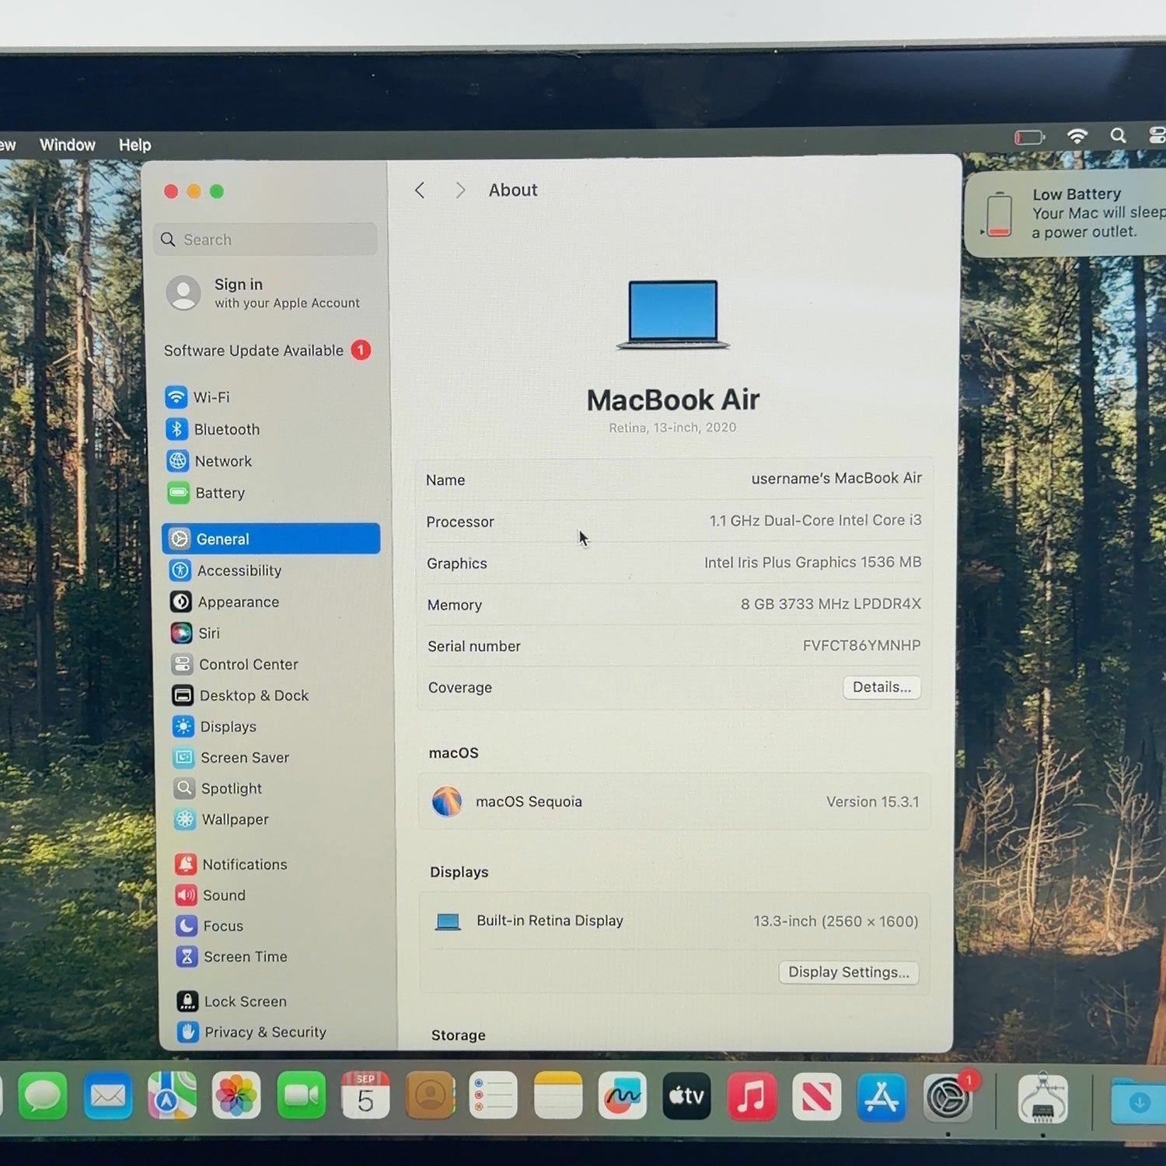Open System Information from the Dock
The image size is (1166, 1166).
click(x=1043, y=1098)
